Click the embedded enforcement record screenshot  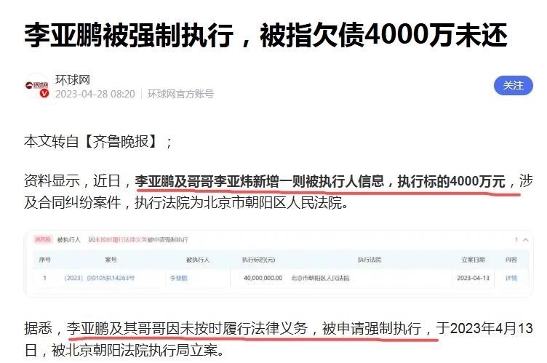pyautogui.click(x=279, y=263)
